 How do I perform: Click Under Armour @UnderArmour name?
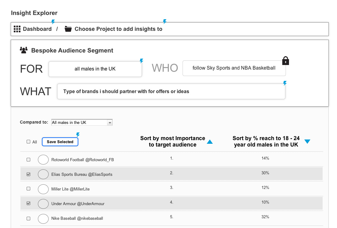pyautogui.click(x=78, y=204)
